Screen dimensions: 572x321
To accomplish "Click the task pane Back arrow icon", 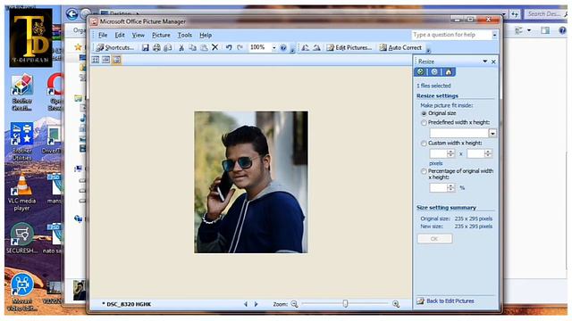I will [x=420, y=71].
